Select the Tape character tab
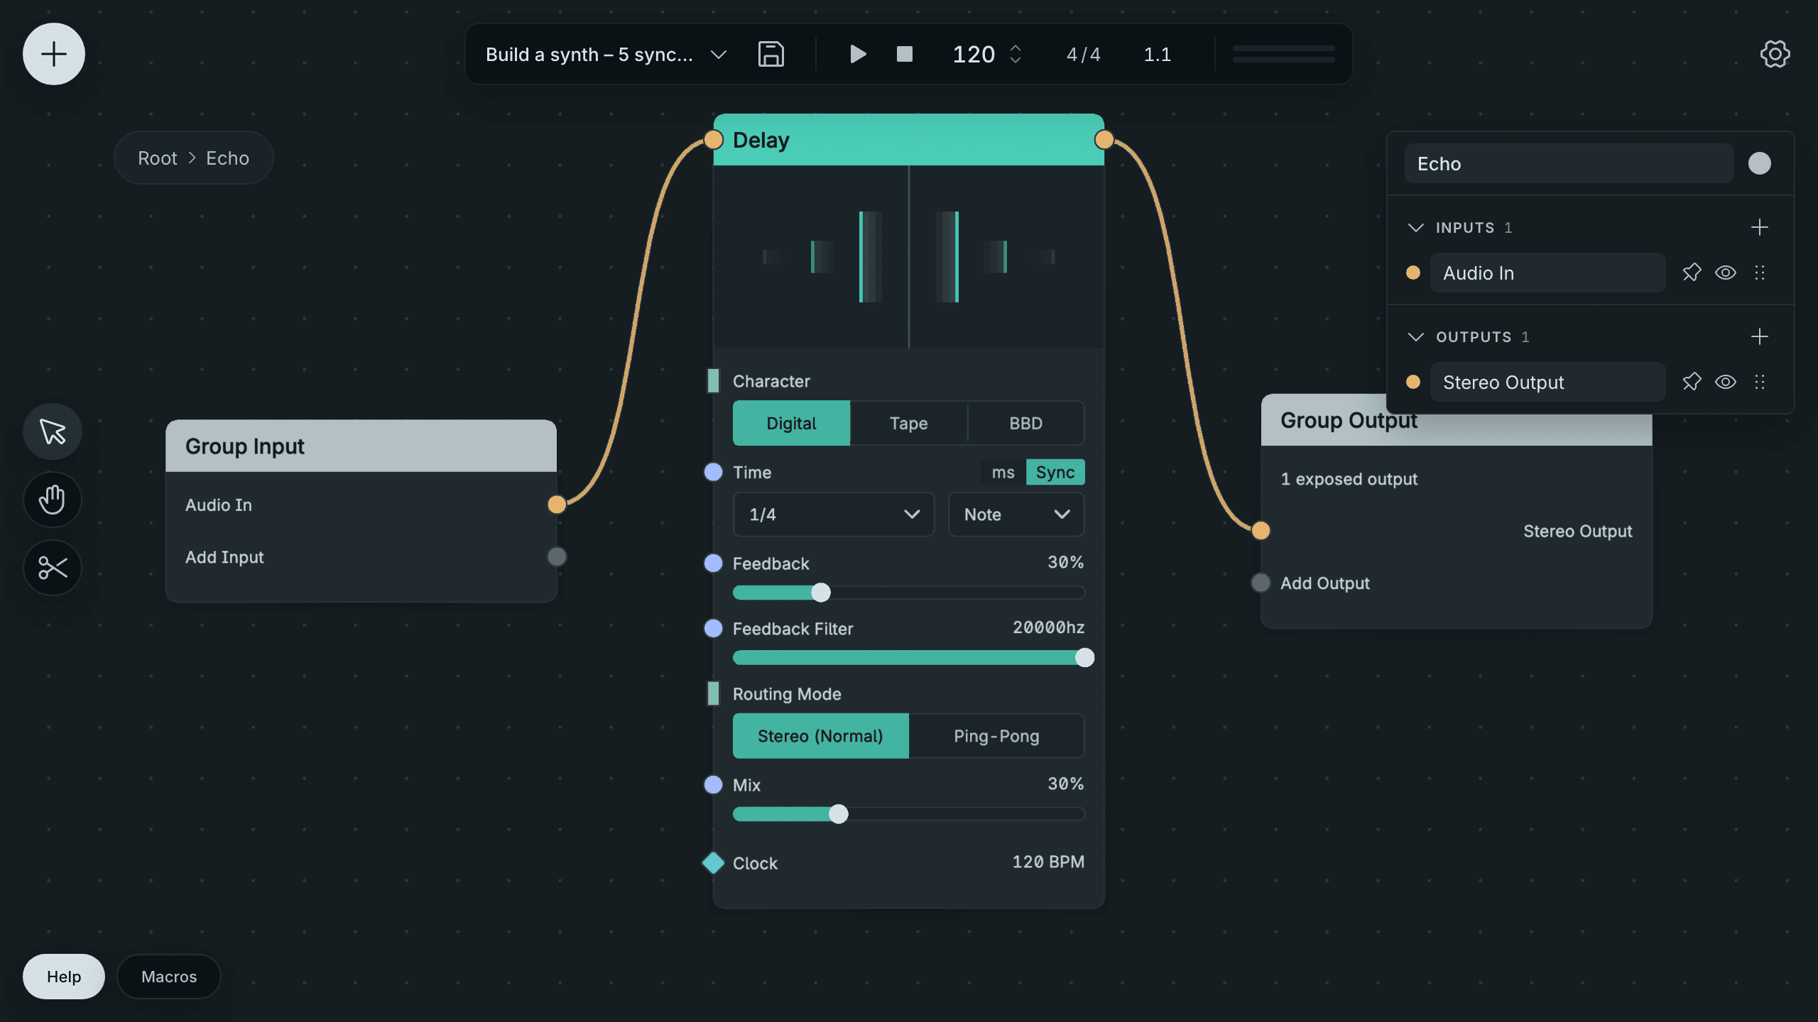The height and width of the screenshot is (1022, 1818). coord(908,423)
